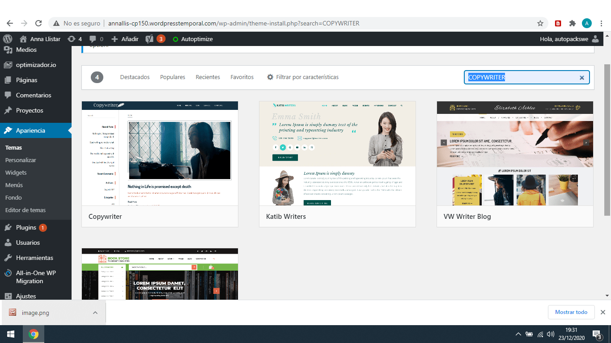Click the WordPress logo in admin bar
The height and width of the screenshot is (343, 611).
(x=7, y=39)
